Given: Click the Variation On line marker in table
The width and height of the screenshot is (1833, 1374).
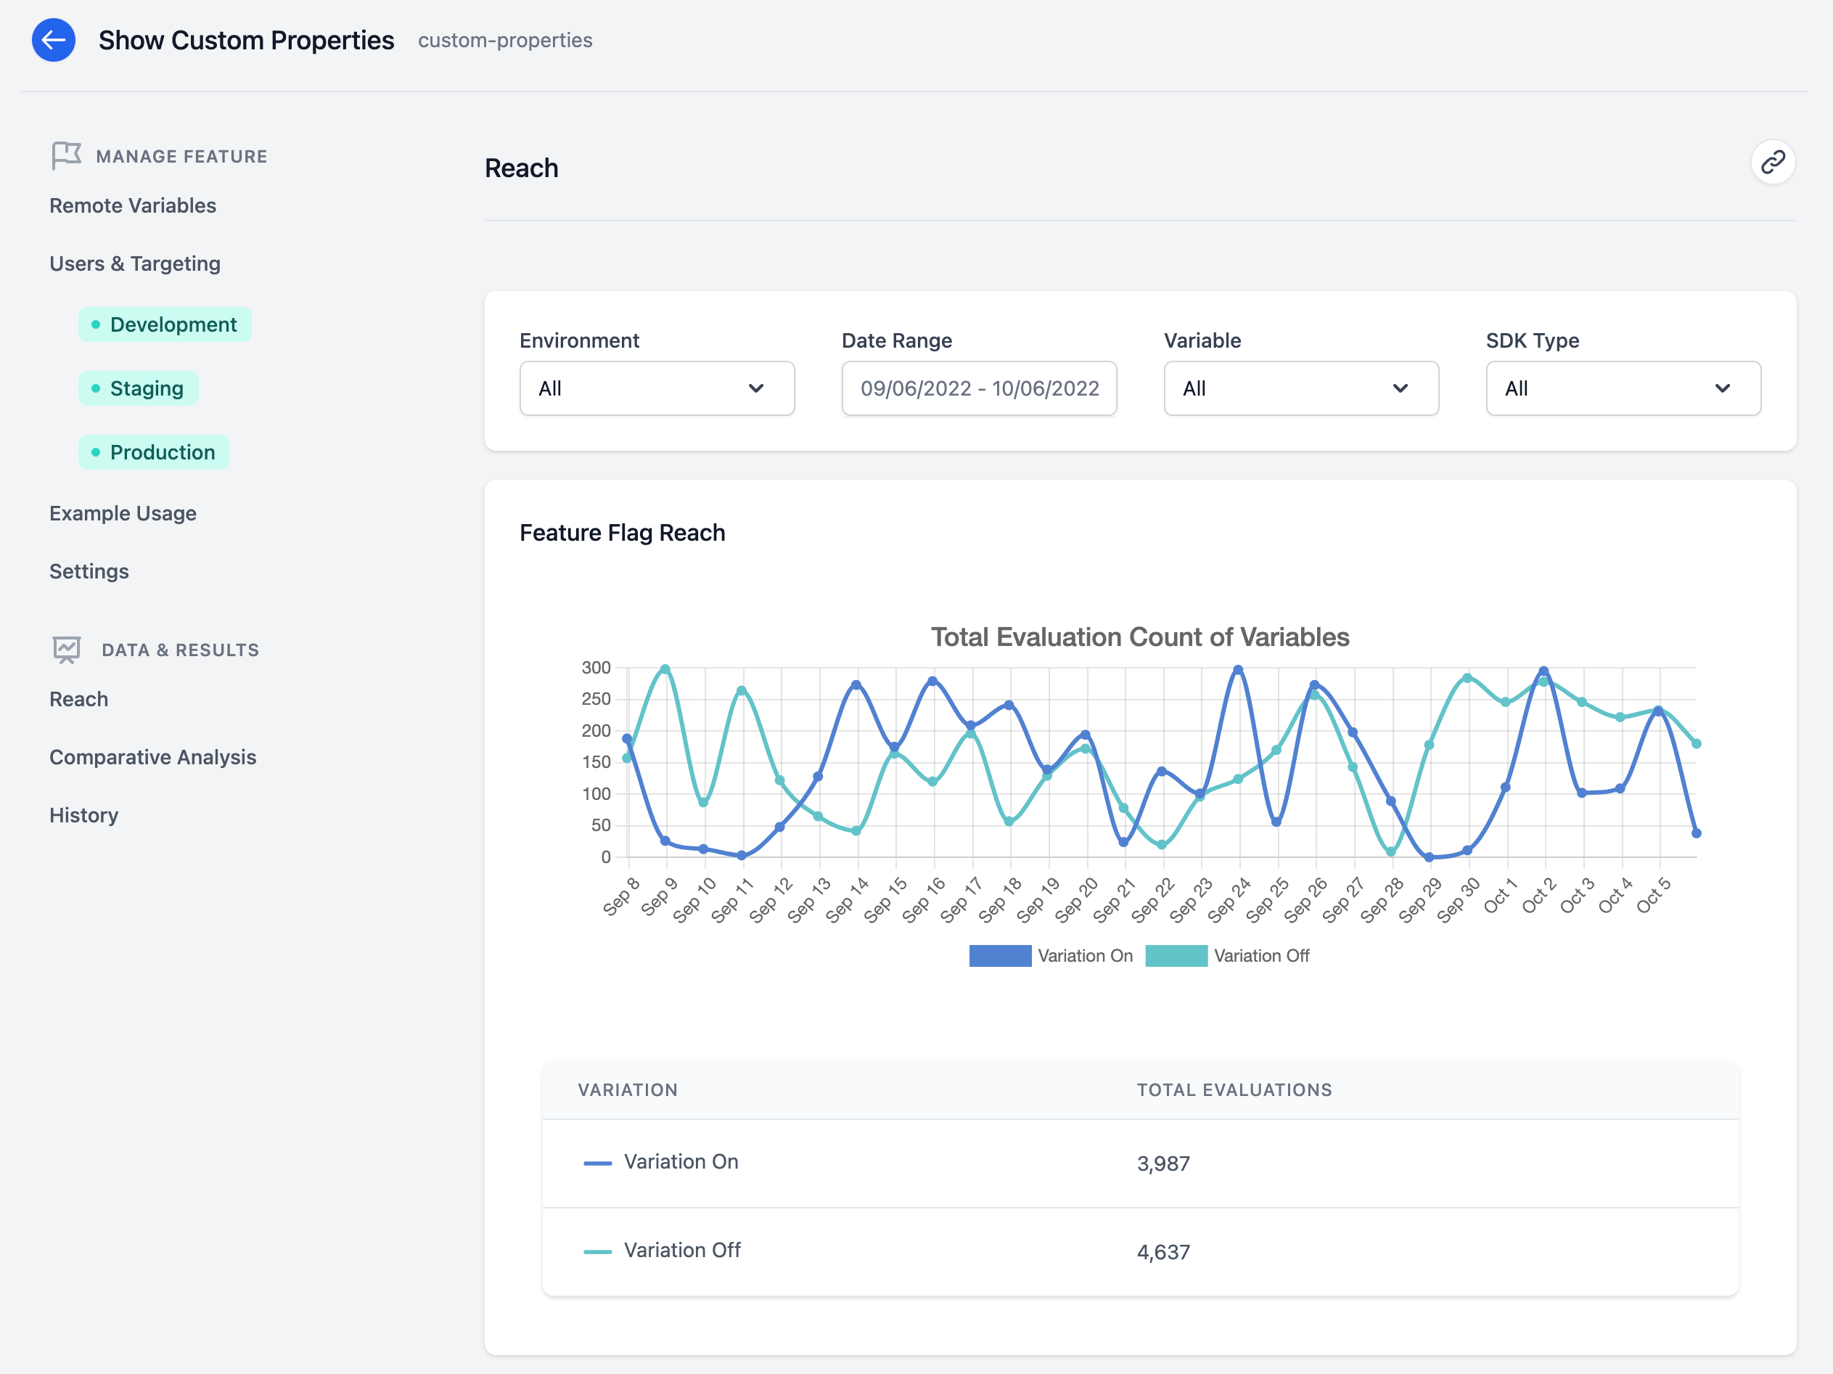Looking at the screenshot, I should pyautogui.click(x=598, y=1163).
